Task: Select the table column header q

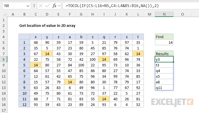Action: coord(104,37)
